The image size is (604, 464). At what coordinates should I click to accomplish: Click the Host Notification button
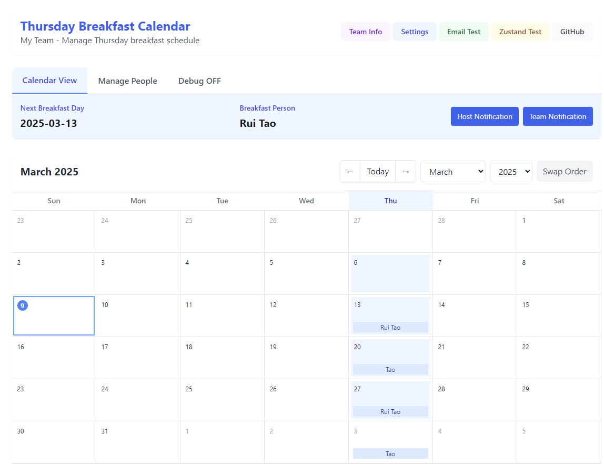coord(484,116)
